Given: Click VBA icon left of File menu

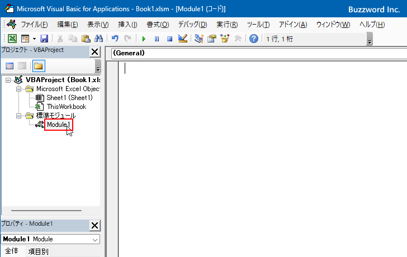Looking at the screenshot, I should point(11,25).
